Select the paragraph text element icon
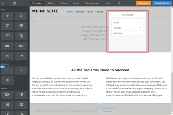Image resolution: width=173 pixels, height=115 pixels. [21, 16]
